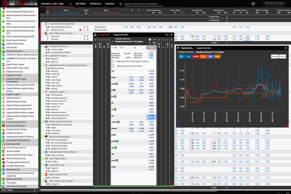Click the green icon beside pin88
The height and width of the screenshot is (194, 291).
(117, 141)
